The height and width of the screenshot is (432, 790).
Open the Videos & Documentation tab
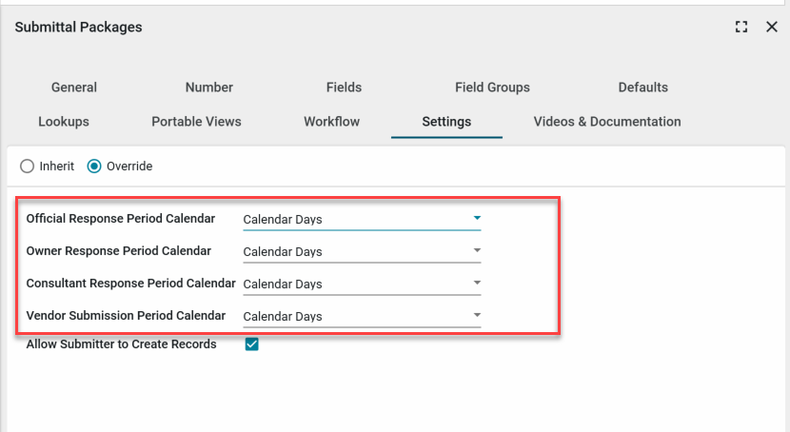tap(607, 122)
